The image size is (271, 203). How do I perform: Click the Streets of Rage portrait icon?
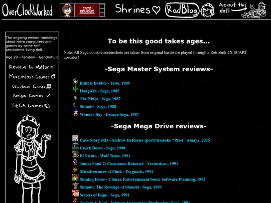(75, 193)
